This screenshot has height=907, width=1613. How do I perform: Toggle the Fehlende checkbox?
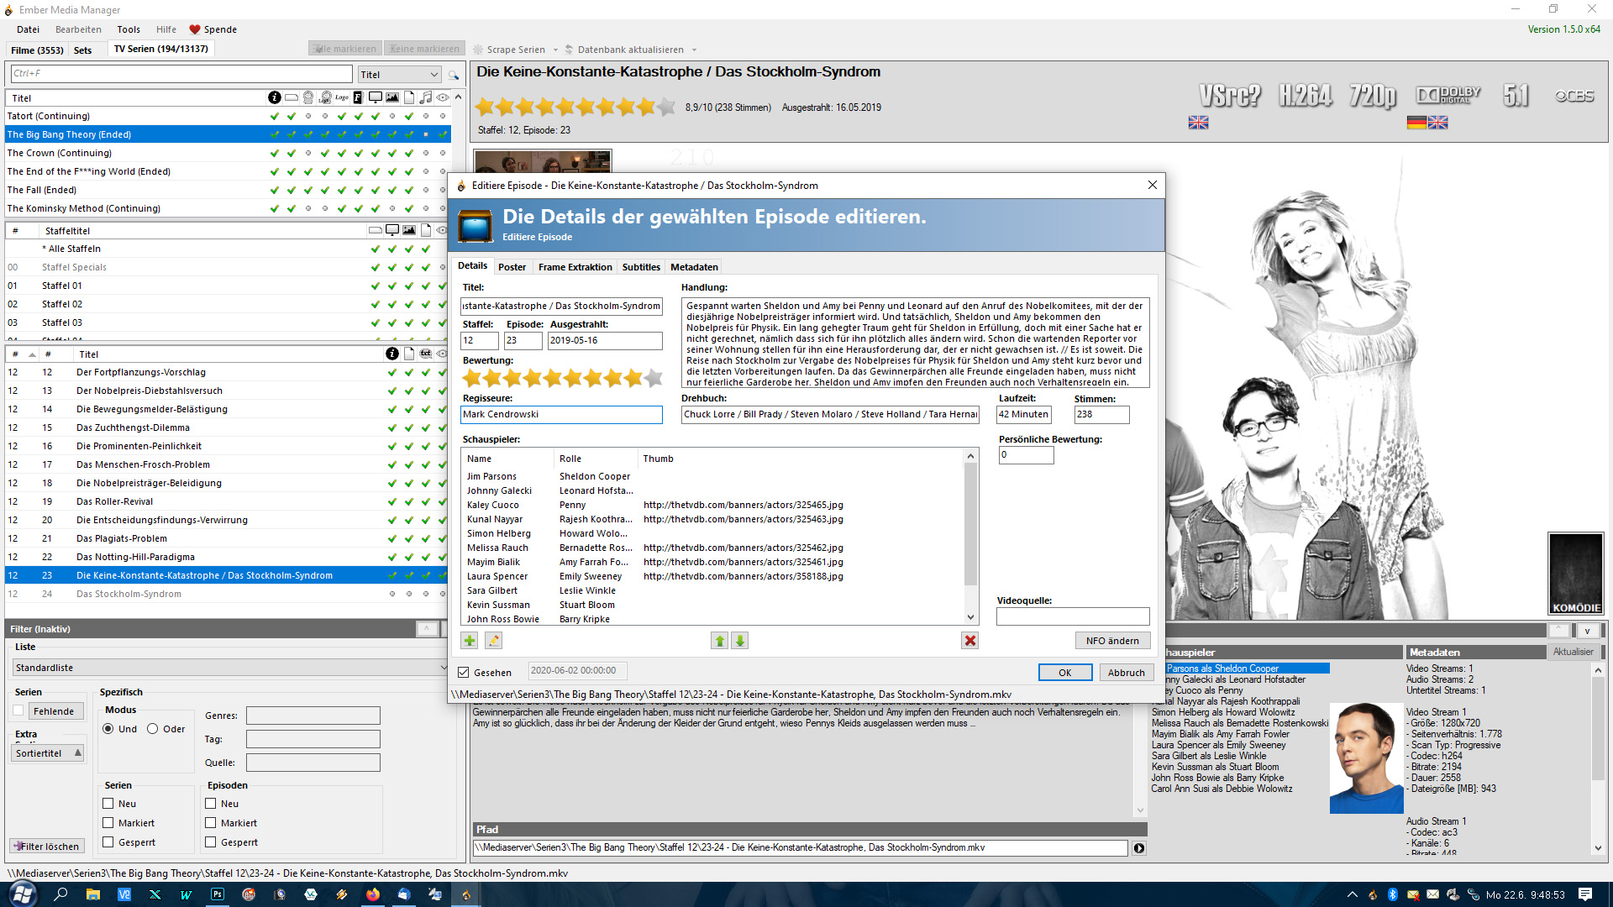[18, 711]
